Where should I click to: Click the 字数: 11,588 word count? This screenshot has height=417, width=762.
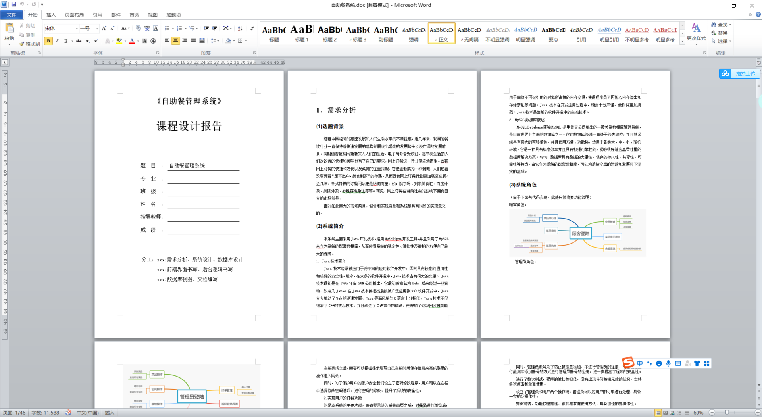pyautogui.click(x=45, y=413)
